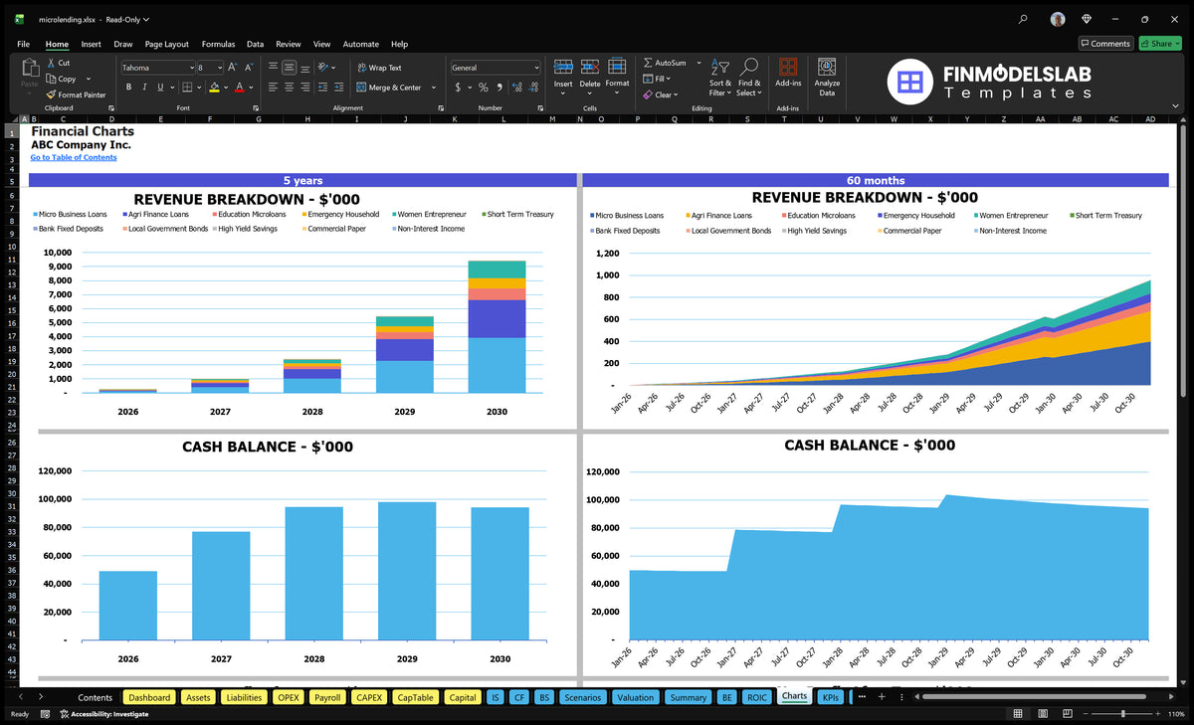The width and height of the screenshot is (1194, 725).
Task: Open the Page Layout ribbon tab
Action: pyautogui.click(x=166, y=44)
